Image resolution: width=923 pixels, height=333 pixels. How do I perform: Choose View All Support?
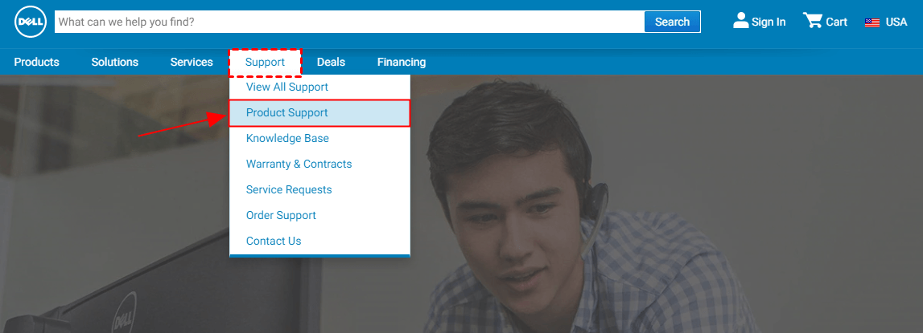(x=287, y=87)
